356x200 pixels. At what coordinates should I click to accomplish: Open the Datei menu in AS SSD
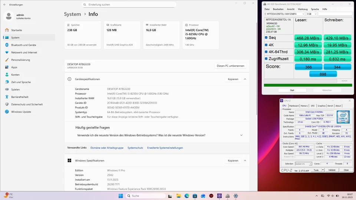tap(267, 9)
